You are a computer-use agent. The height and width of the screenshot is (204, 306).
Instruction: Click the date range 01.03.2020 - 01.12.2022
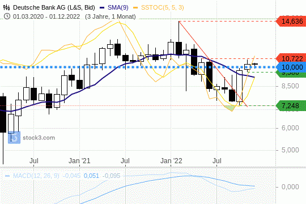click(46, 16)
